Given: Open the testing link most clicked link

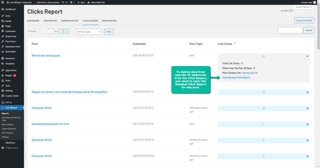Looking at the screenshot, I should (x=248, y=73).
